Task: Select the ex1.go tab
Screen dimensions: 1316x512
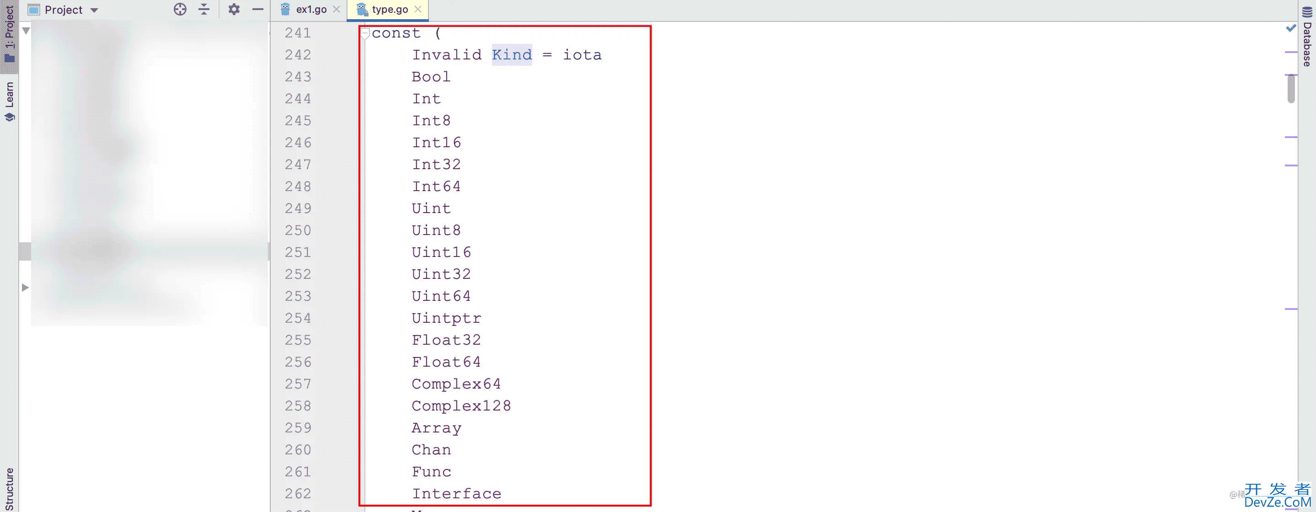Action: coord(305,9)
